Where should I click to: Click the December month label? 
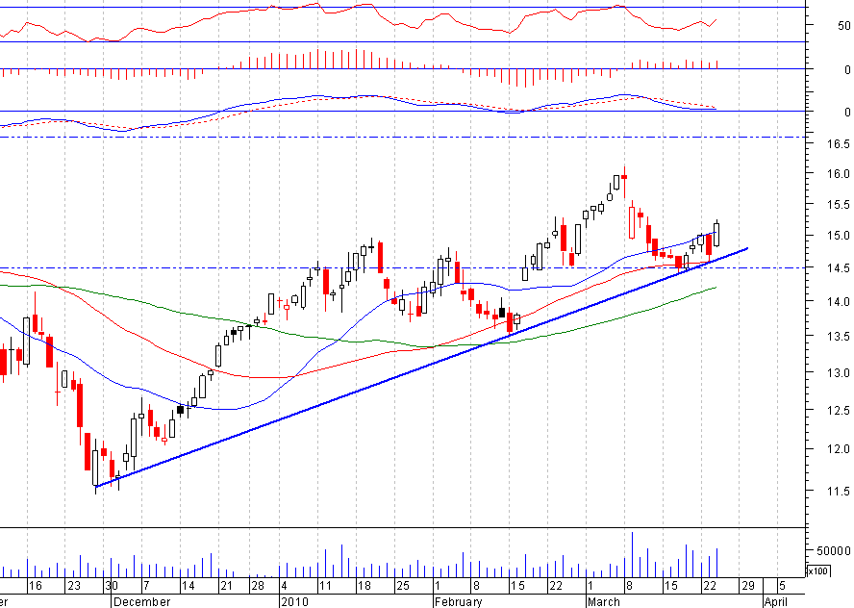coord(141,602)
